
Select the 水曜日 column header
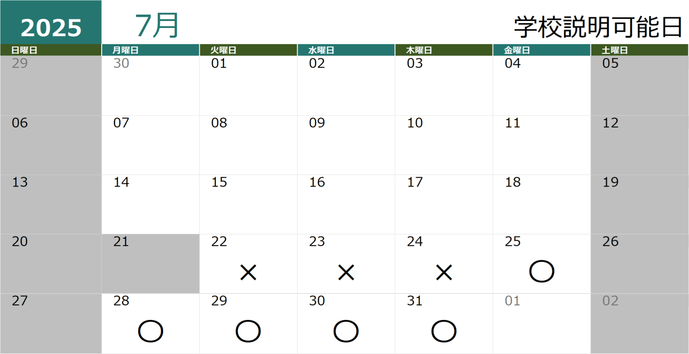[346, 50]
